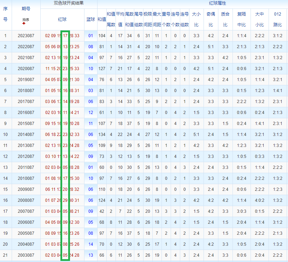Click the 和值 column header
Viewport: 288px width, 262px height.
coord(102,19)
